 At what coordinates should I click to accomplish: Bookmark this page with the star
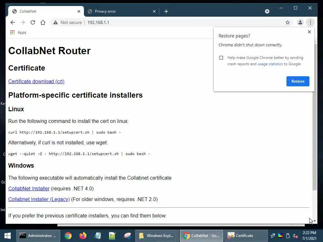(288, 22)
